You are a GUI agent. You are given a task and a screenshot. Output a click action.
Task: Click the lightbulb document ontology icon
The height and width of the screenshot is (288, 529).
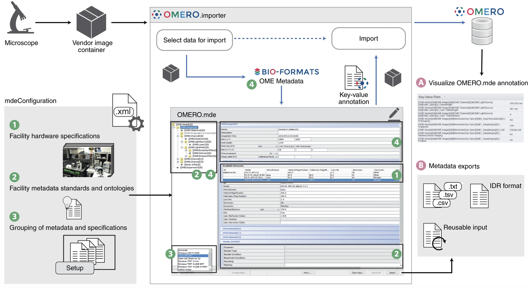[x=73, y=208]
